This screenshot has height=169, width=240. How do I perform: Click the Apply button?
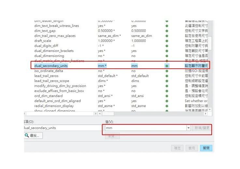coord(191,148)
